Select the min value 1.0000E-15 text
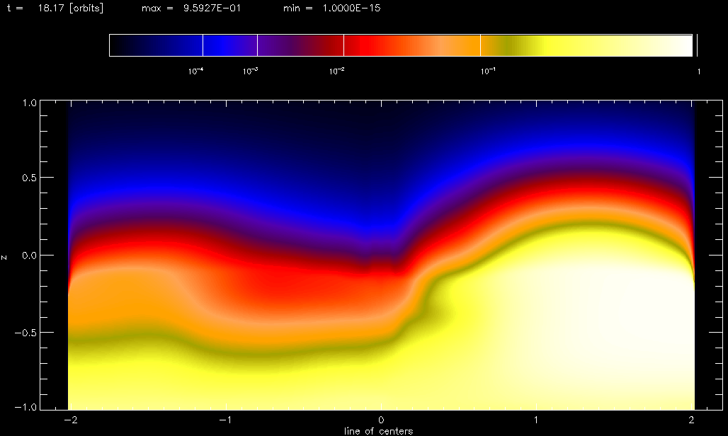The image size is (728, 436). pos(331,8)
